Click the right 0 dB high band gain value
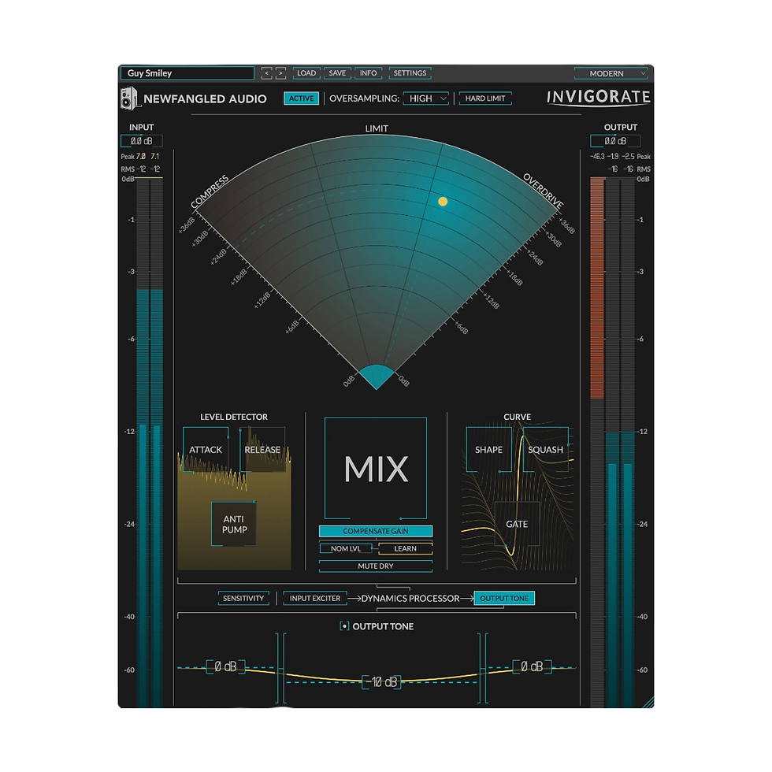772x772 pixels. click(532, 666)
